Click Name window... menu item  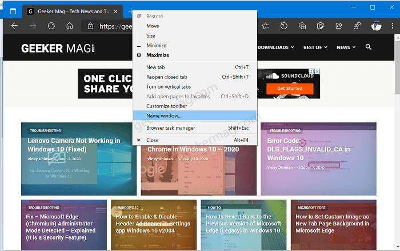pos(195,115)
